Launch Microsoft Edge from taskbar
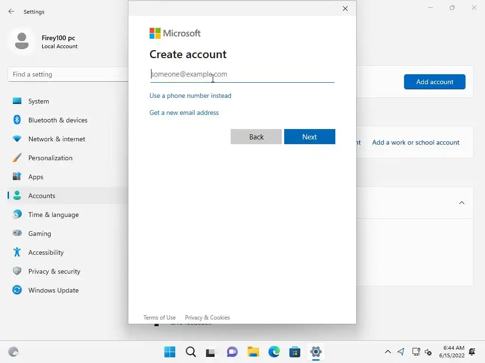The image size is (485, 363). (274, 352)
